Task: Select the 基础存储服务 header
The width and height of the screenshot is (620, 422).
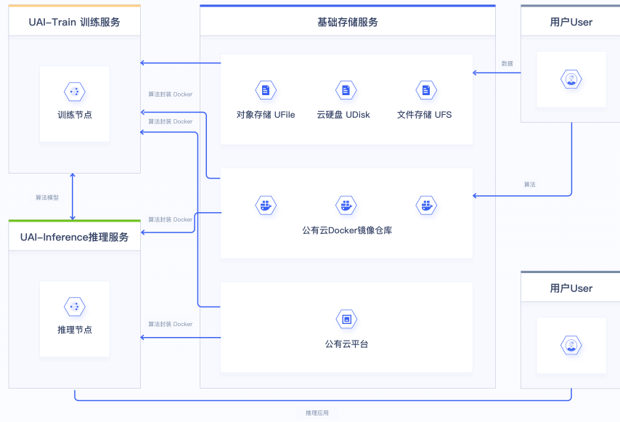Action: tap(348, 22)
